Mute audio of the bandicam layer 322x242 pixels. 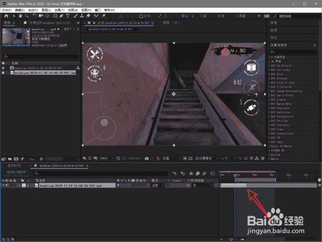[x=8, y=186]
